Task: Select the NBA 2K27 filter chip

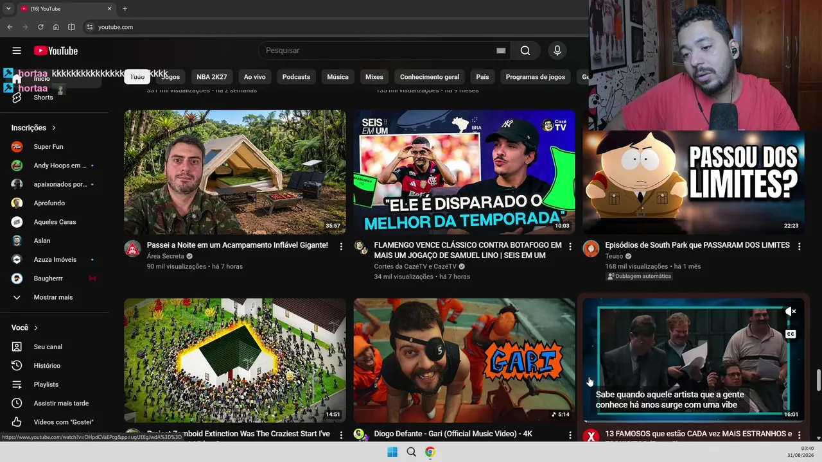Action: point(212,77)
